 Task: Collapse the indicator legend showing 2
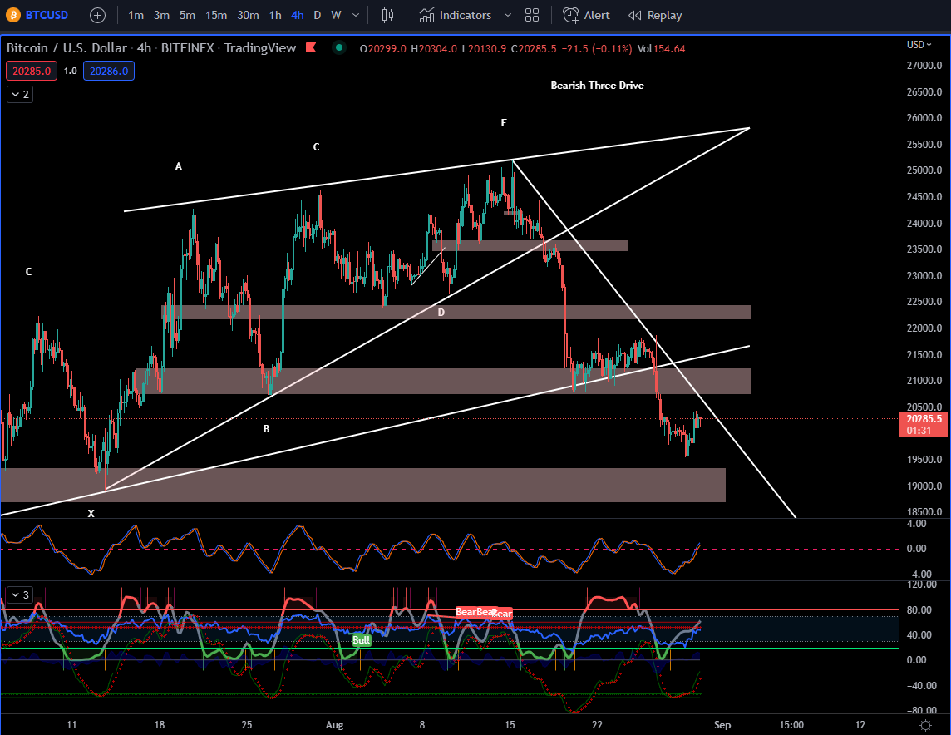(20, 94)
